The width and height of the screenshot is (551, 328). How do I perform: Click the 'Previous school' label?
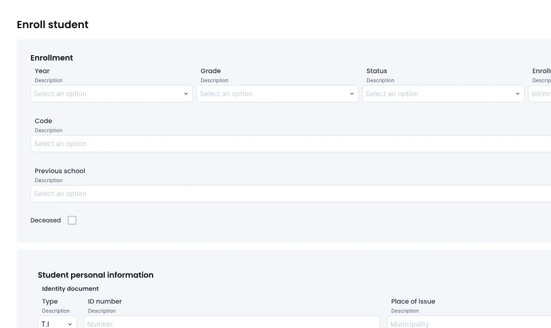tap(60, 171)
